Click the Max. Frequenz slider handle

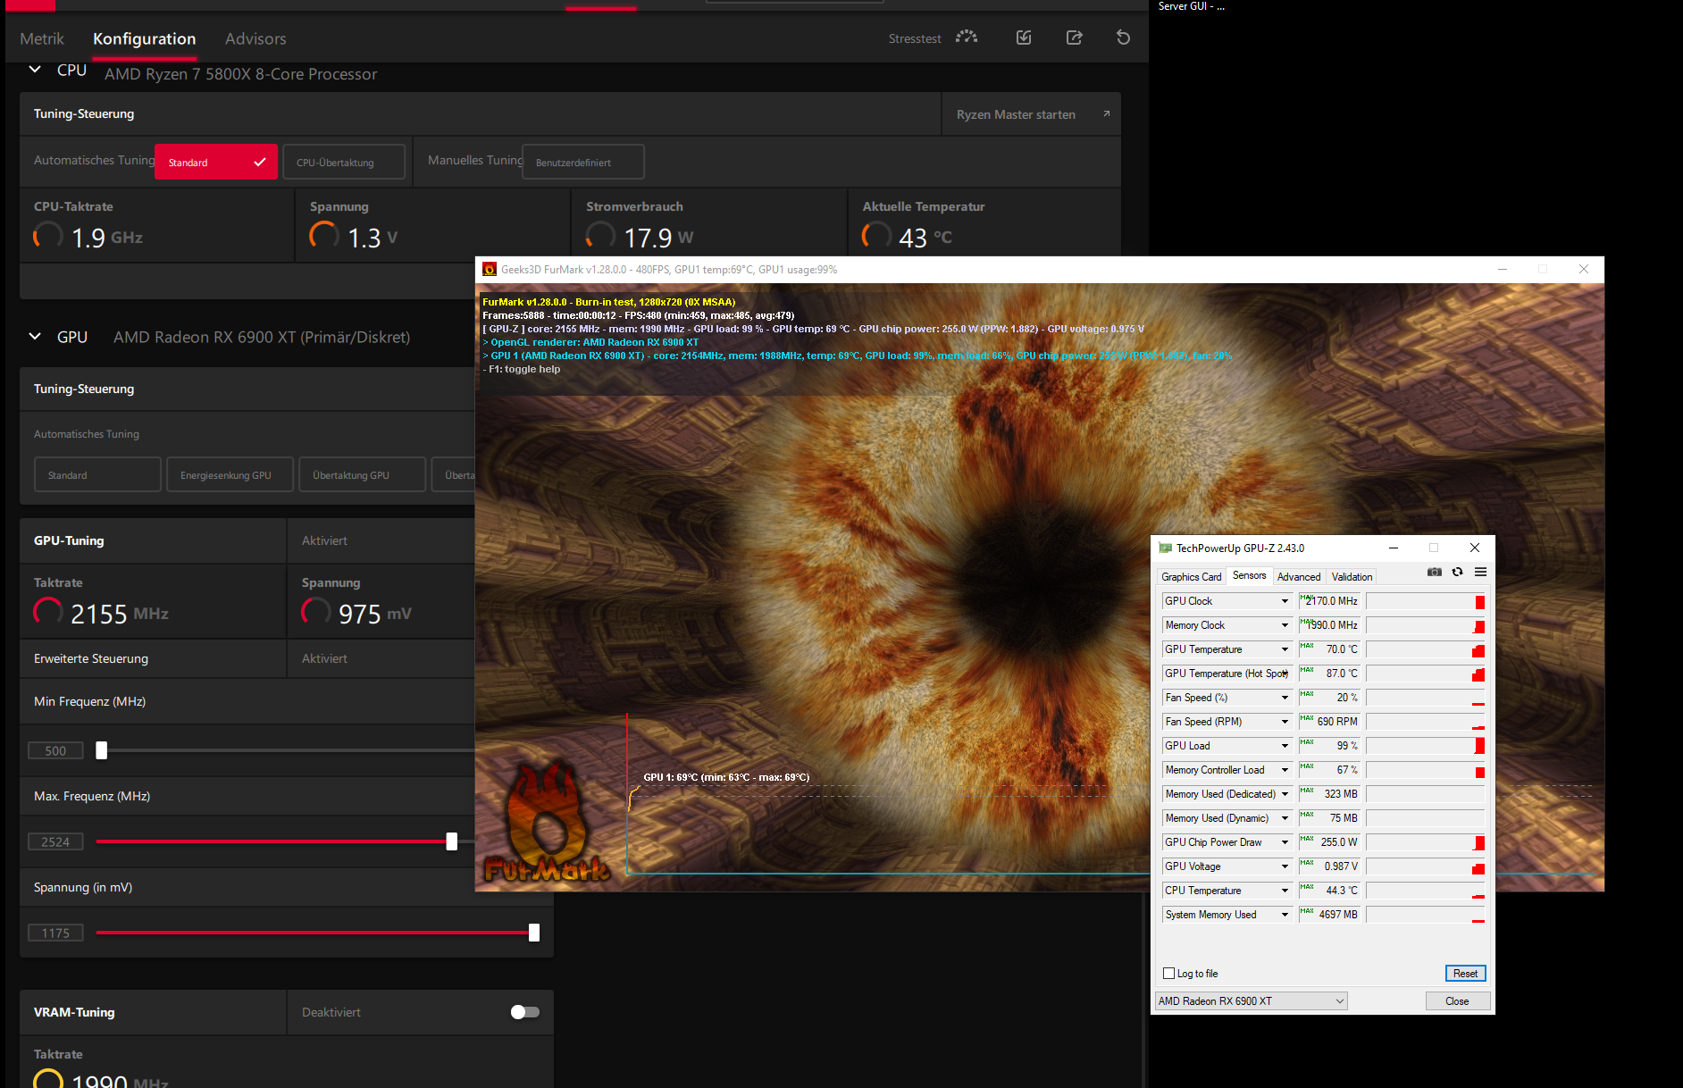pyautogui.click(x=452, y=841)
